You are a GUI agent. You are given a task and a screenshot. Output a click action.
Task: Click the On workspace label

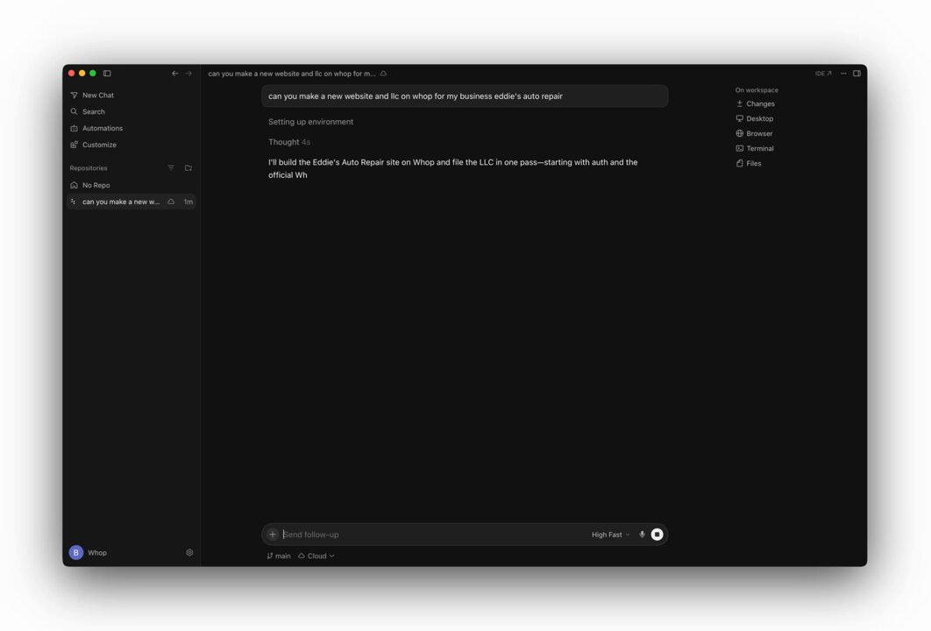click(757, 90)
